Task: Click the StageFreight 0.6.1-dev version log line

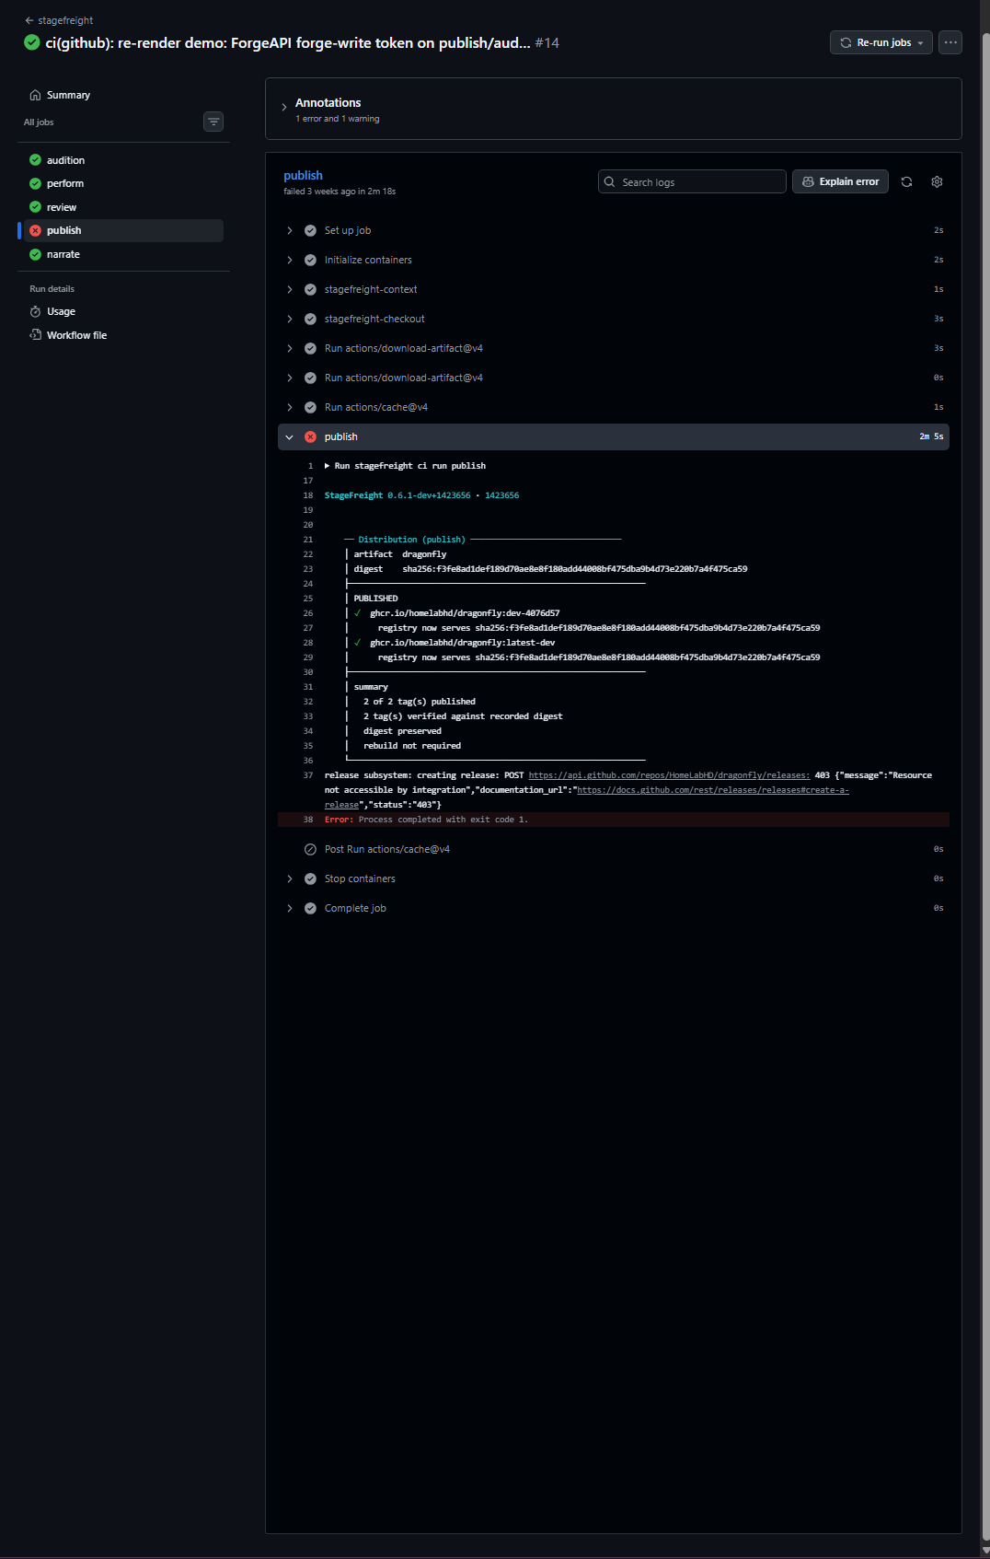Action: pyautogui.click(x=421, y=495)
